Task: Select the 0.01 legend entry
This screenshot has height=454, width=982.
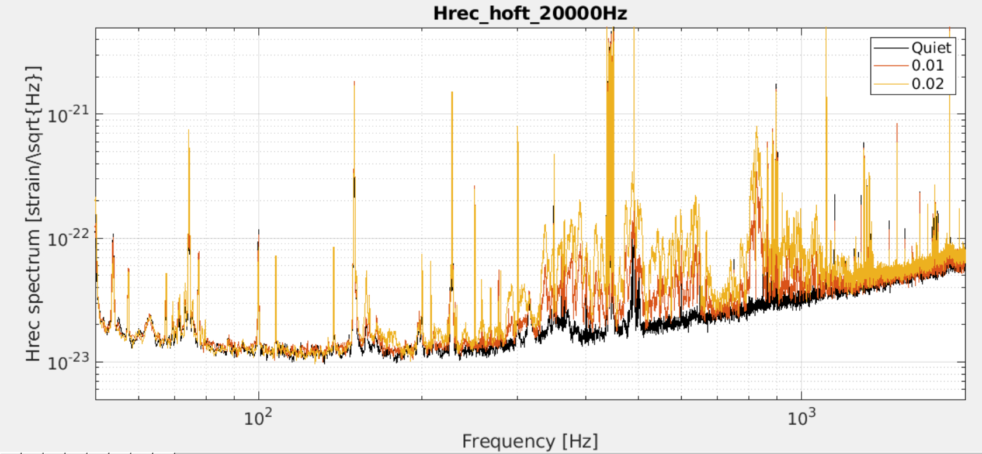Action: (x=928, y=65)
